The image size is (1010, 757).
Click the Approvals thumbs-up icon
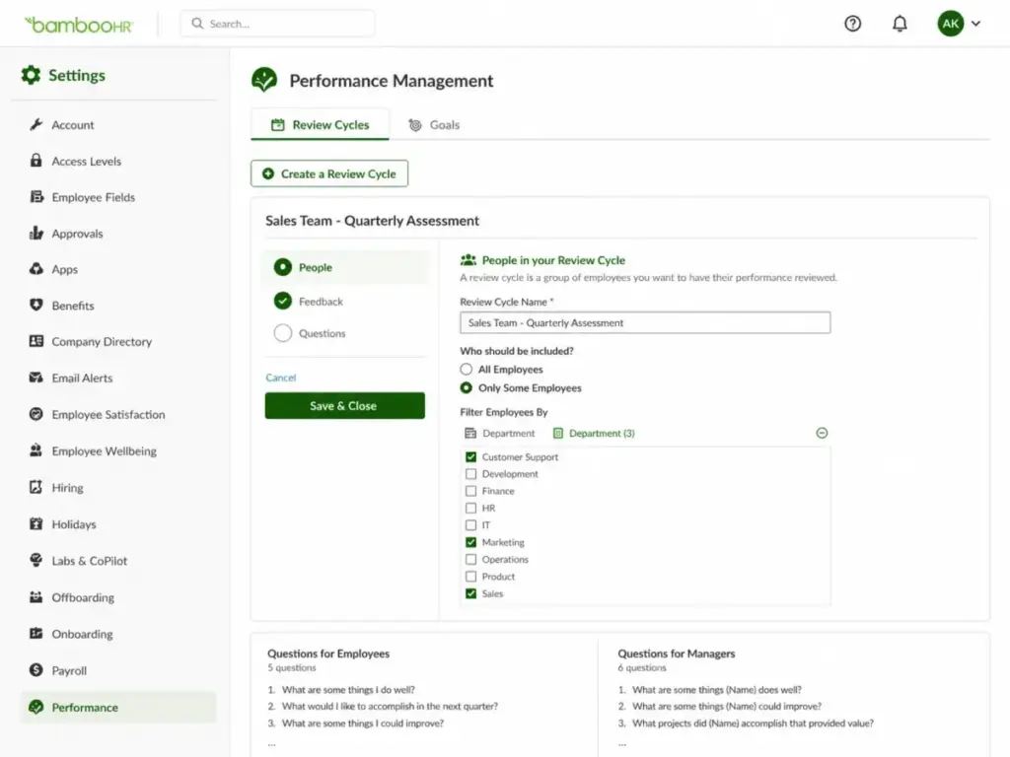pos(36,233)
